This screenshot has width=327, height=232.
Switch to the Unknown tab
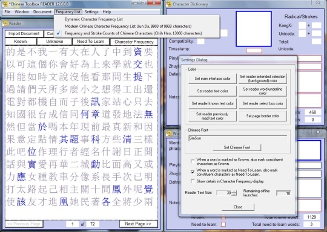[54, 42]
